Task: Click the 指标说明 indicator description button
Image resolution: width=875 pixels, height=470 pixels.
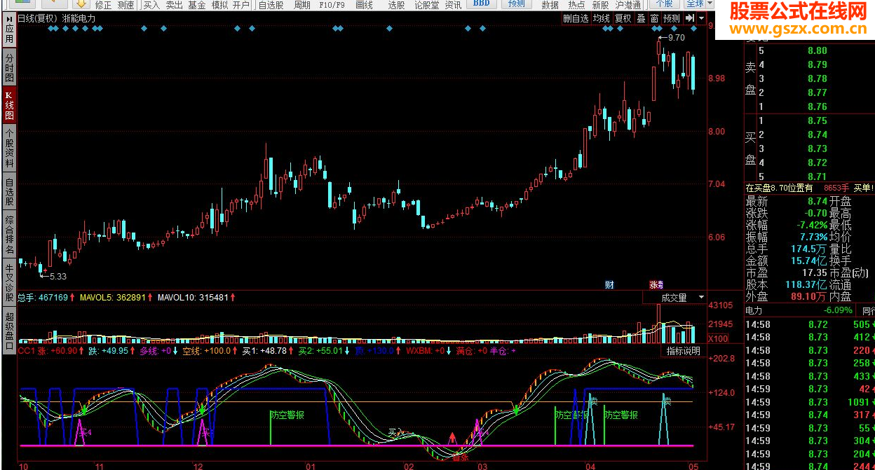Action: 683,351
